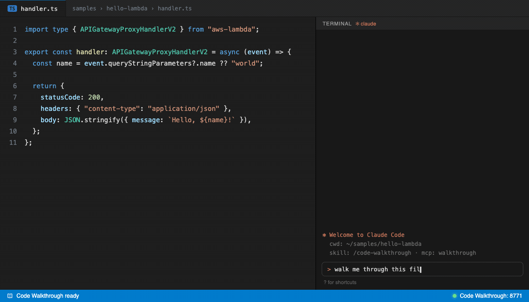Click line number 3 in gutter

15,52
